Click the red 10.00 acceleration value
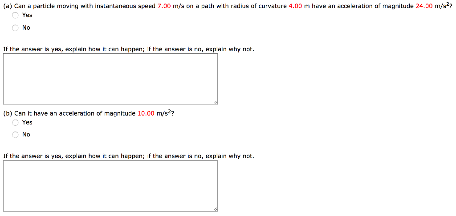The height and width of the screenshot is (216, 456). point(146,113)
